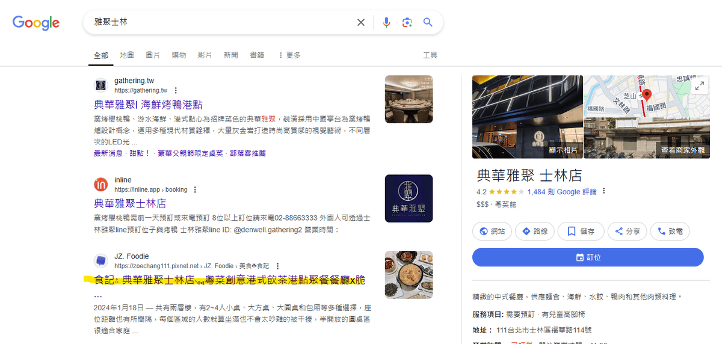Click the https://inline.app › booking URL text
The height and width of the screenshot is (344, 722).
(150, 189)
